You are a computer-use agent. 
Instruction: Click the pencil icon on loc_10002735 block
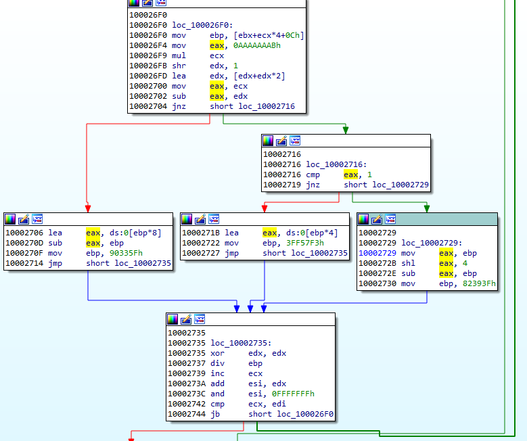(187, 319)
